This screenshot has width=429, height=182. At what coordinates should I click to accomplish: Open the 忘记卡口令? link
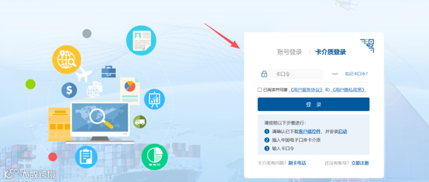click(x=356, y=74)
